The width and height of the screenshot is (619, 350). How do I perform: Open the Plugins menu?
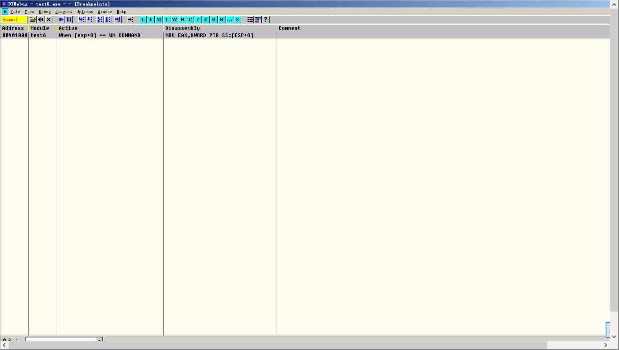click(63, 12)
